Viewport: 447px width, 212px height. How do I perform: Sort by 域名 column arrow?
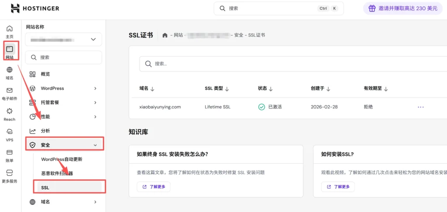point(152,89)
